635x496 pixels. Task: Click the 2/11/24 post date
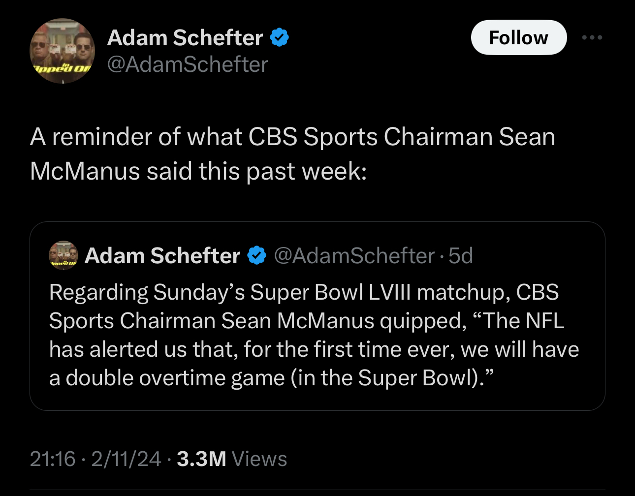(x=126, y=459)
